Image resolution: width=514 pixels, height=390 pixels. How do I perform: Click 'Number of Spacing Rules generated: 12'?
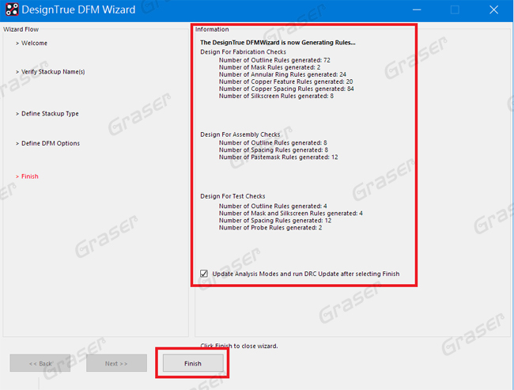click(275, 221)
